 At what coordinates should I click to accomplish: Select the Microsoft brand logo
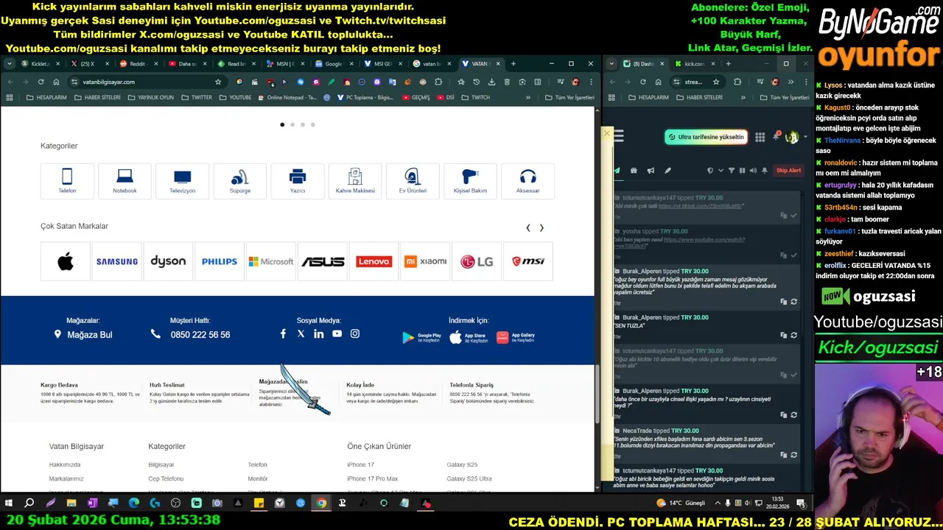(271, 261)
